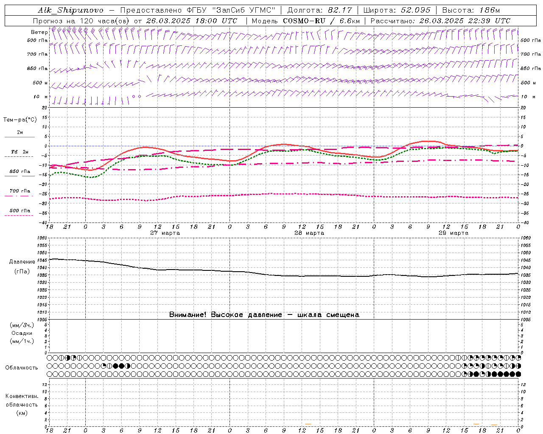Select the Долгота: 82.17 value
Screen dimensions: 543x434
[319, 10]
